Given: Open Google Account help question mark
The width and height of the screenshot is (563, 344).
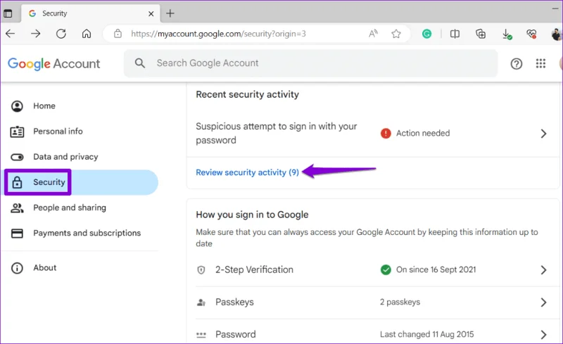Looking at the screenshot, I should tap(517, 64).
